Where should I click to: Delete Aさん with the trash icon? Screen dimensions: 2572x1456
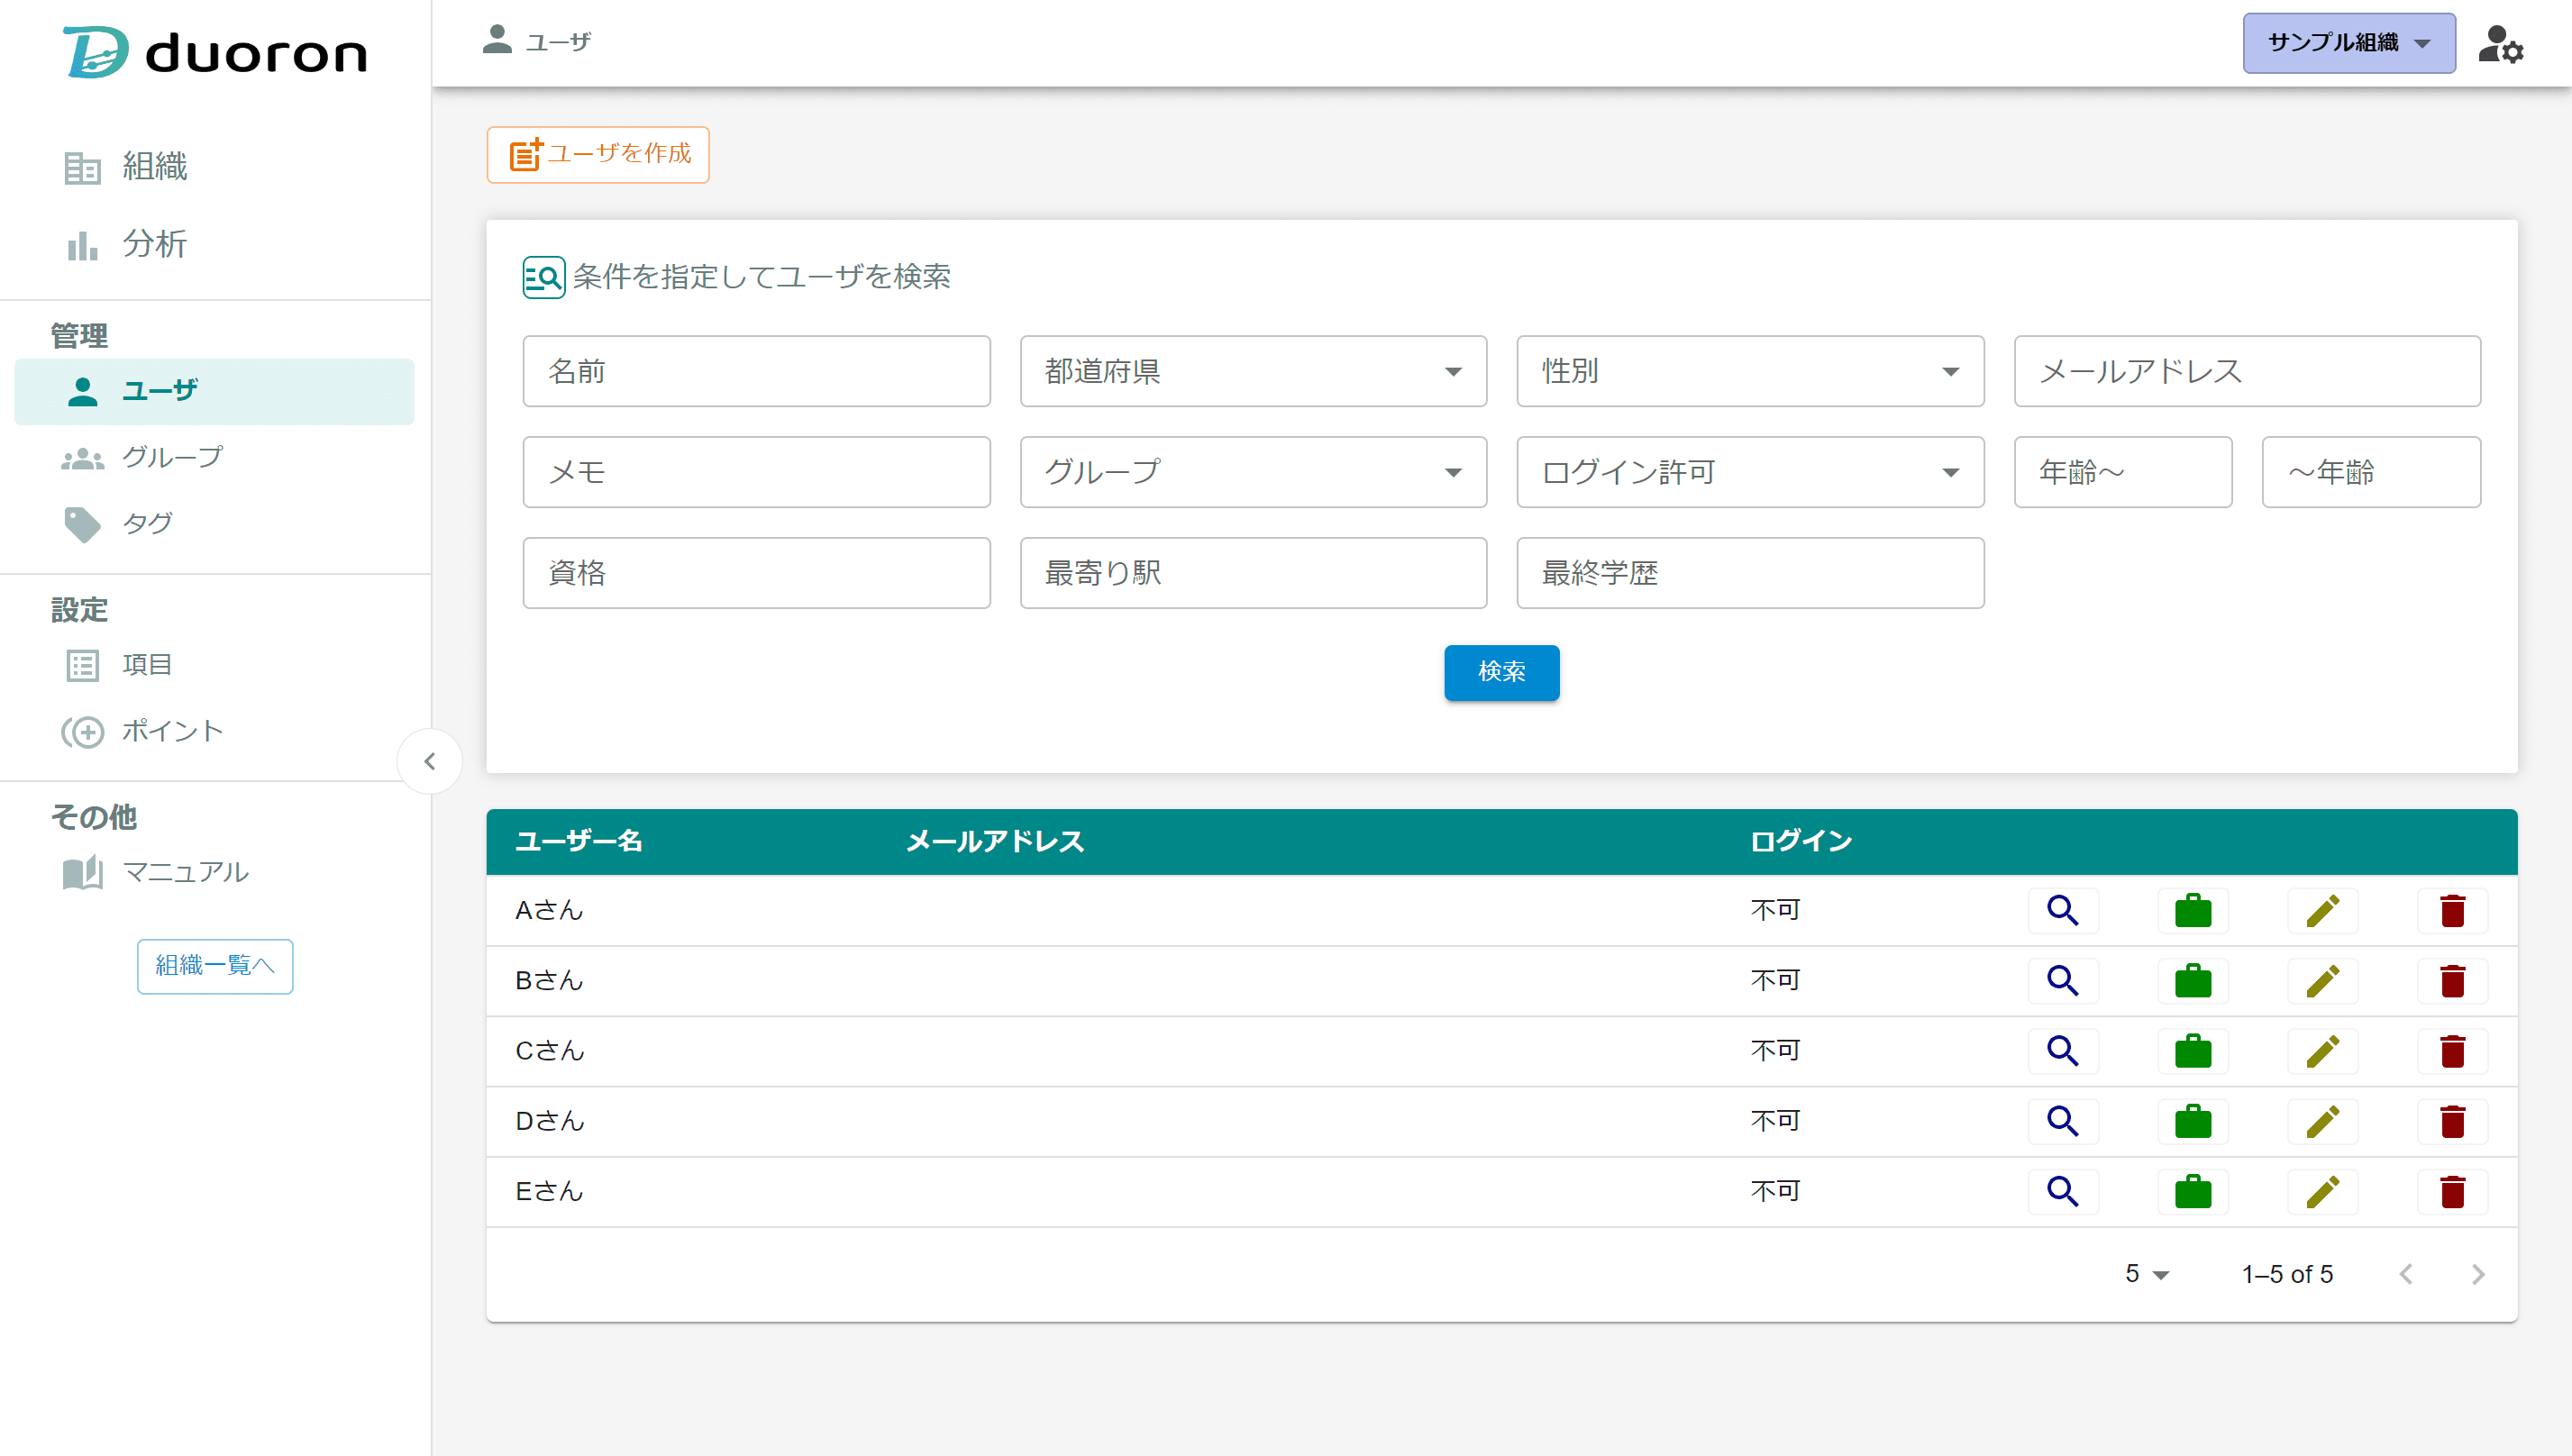point(2452,910)
